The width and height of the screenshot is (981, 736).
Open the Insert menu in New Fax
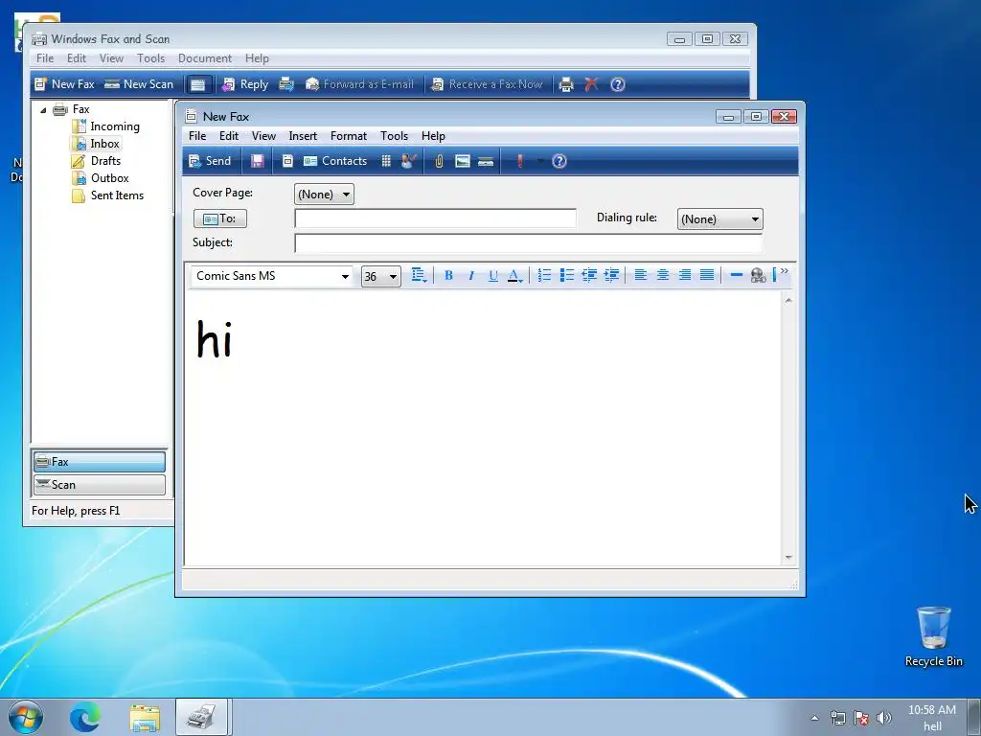pos(303,136)
